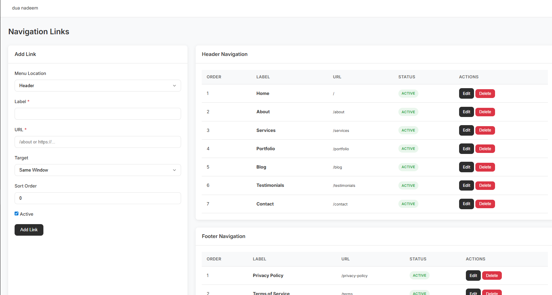Delete the Services header link
This screenshot has width=552, height=295.
[485, 130]
